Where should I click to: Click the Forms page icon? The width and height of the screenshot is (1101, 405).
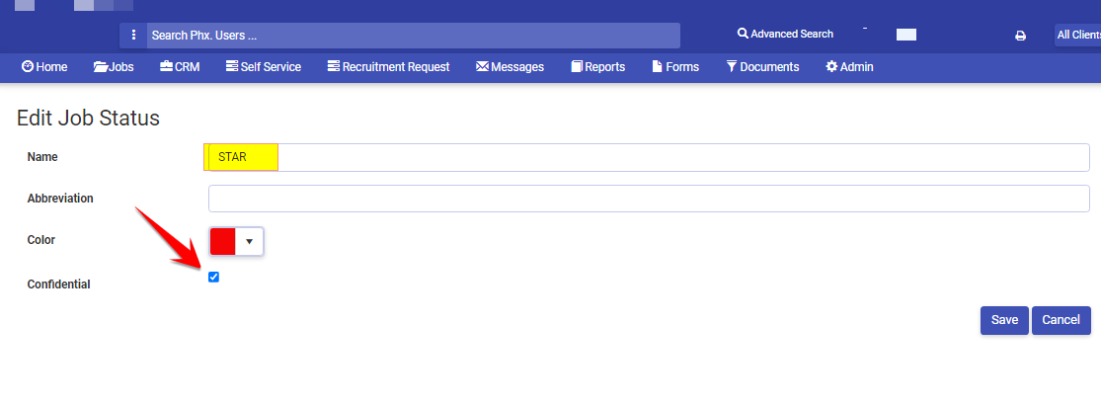(658, 67)
